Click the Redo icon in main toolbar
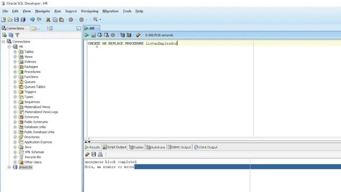This screenshot has width=341, height=192. pyautogui.click(x=39, y=20)
